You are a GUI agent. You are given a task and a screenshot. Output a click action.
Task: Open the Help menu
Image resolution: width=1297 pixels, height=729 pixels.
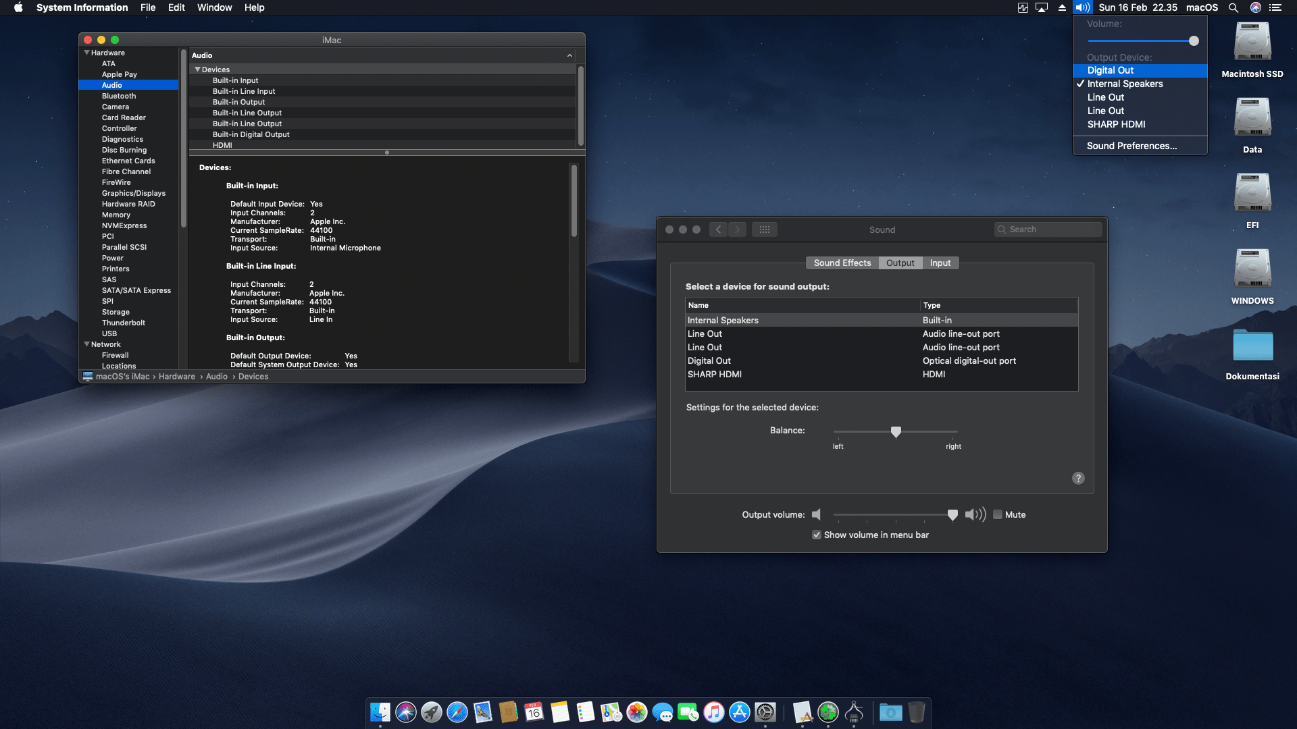(255, 7)
